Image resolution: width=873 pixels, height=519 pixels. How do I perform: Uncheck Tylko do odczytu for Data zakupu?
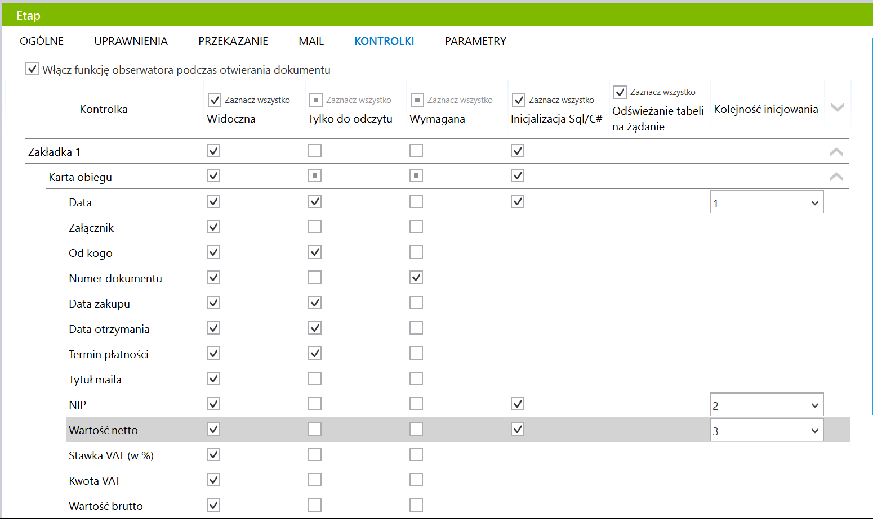[315, 303]
